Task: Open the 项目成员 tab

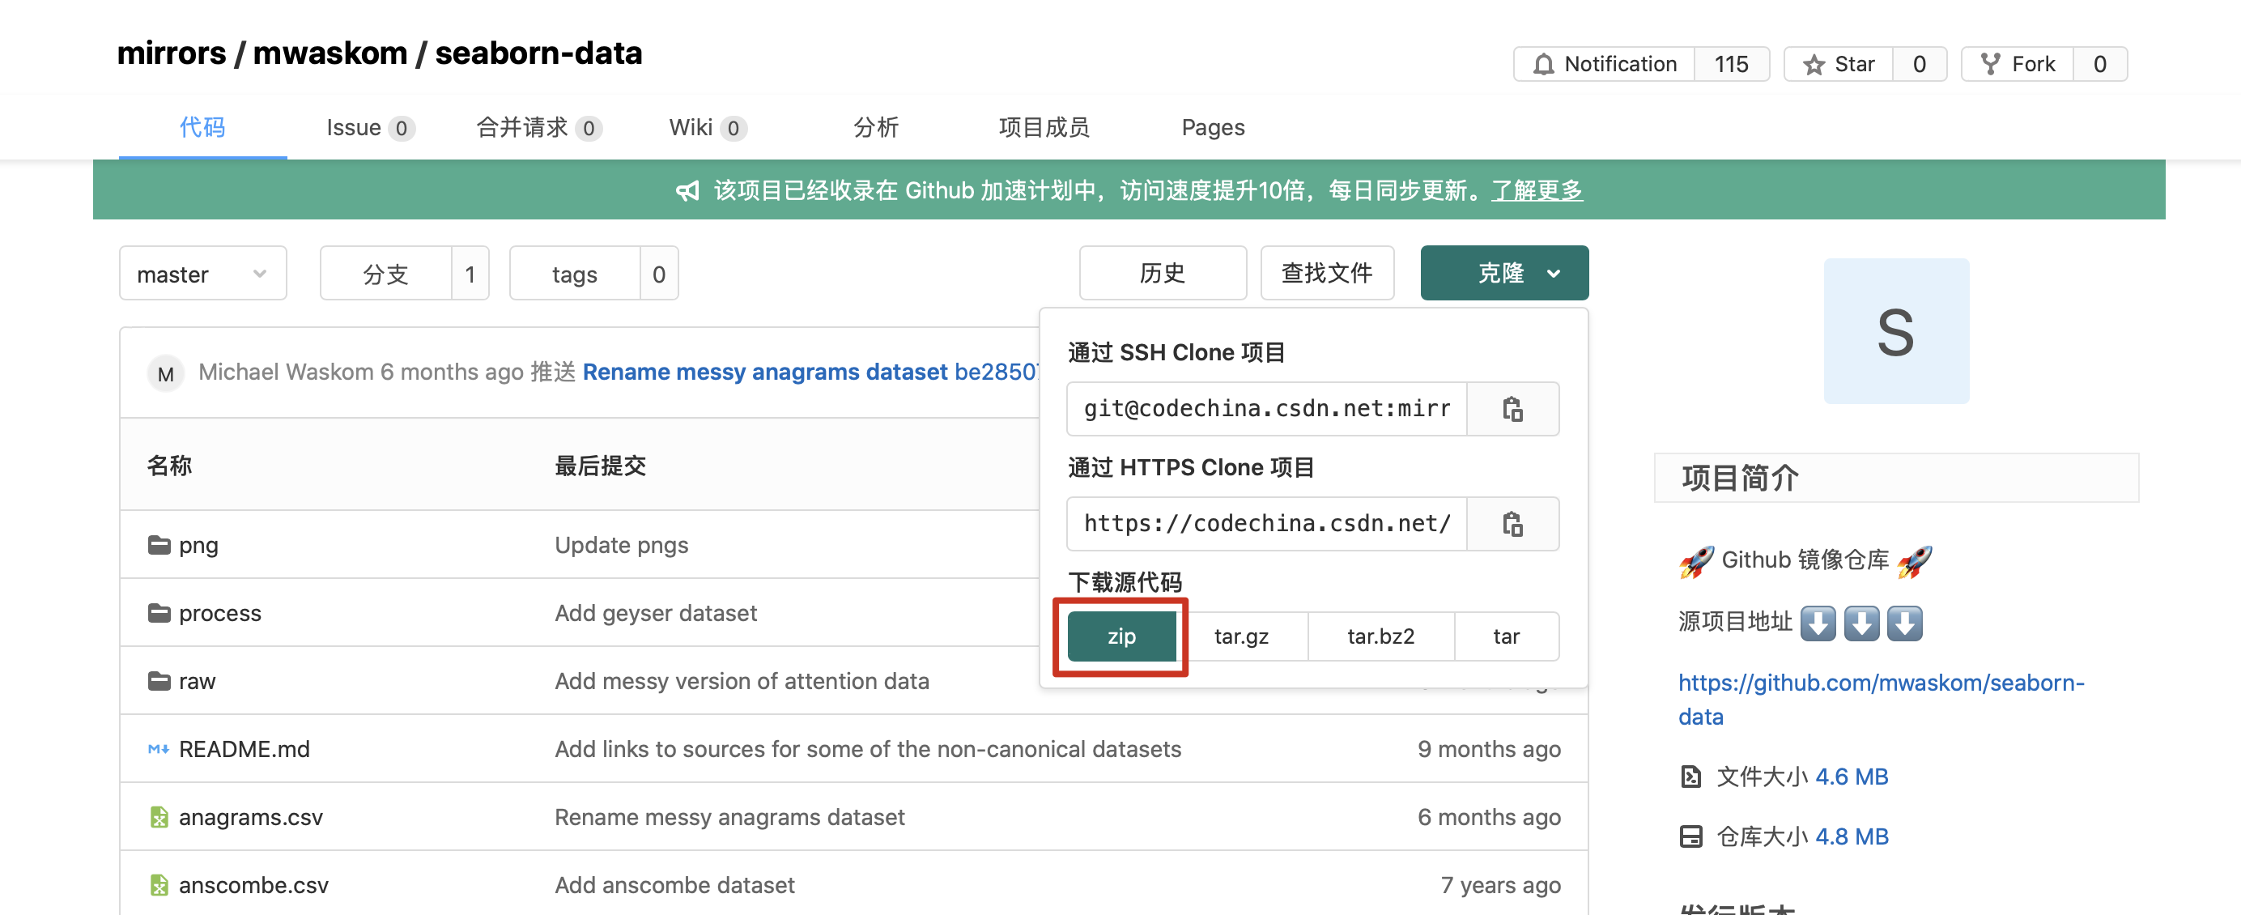Action: pyautogui.click(x=1044, y=128)
